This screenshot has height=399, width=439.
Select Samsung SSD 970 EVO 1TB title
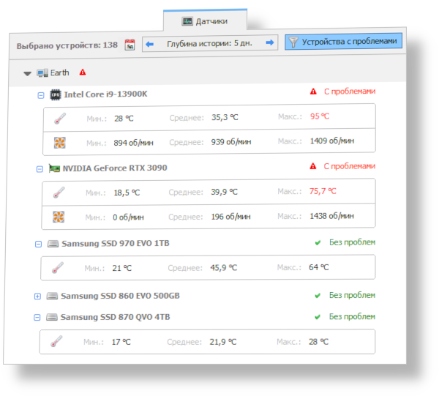116,243
